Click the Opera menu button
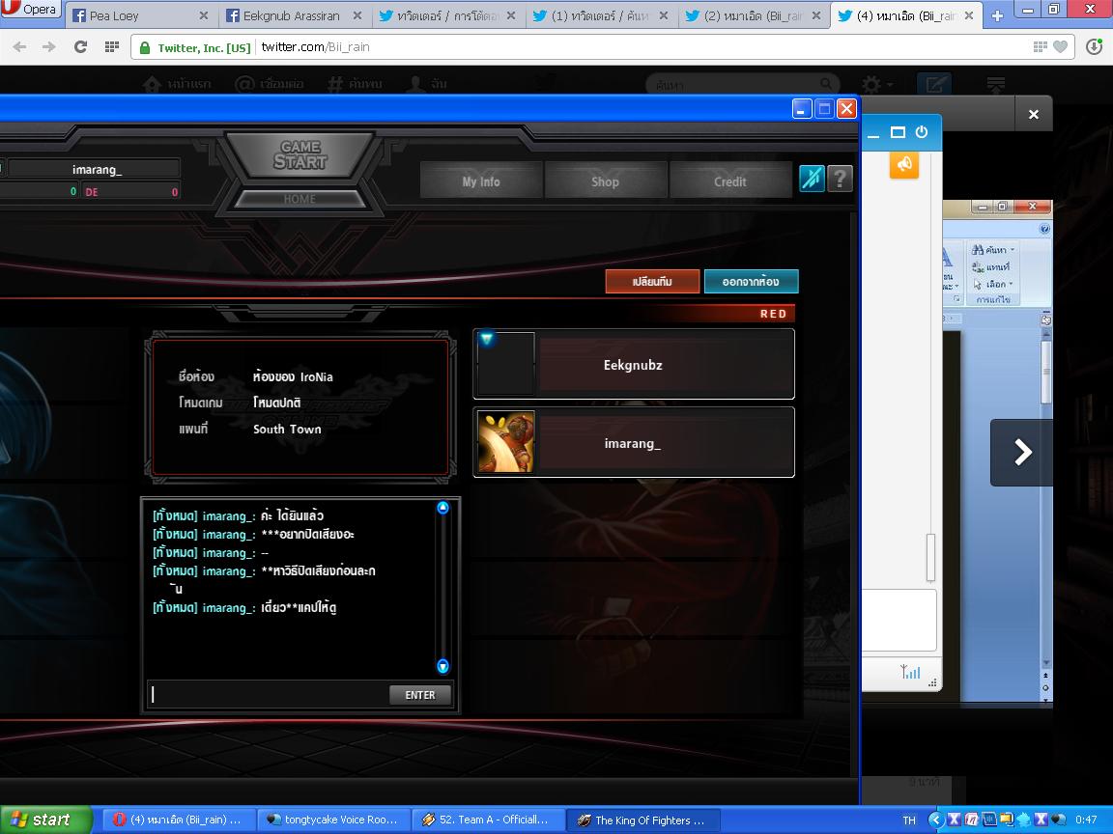Viewport: 1113px width, 834px height. pyautogui.click(x=30, y=10)
